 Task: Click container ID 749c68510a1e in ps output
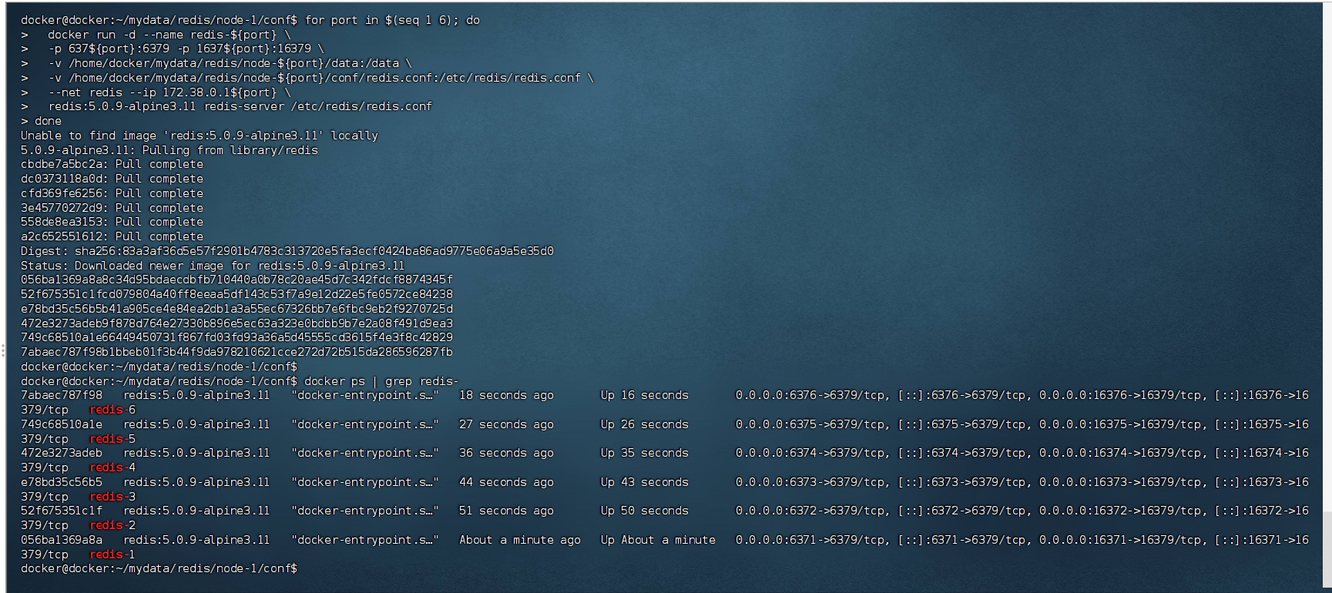[62, 424]
